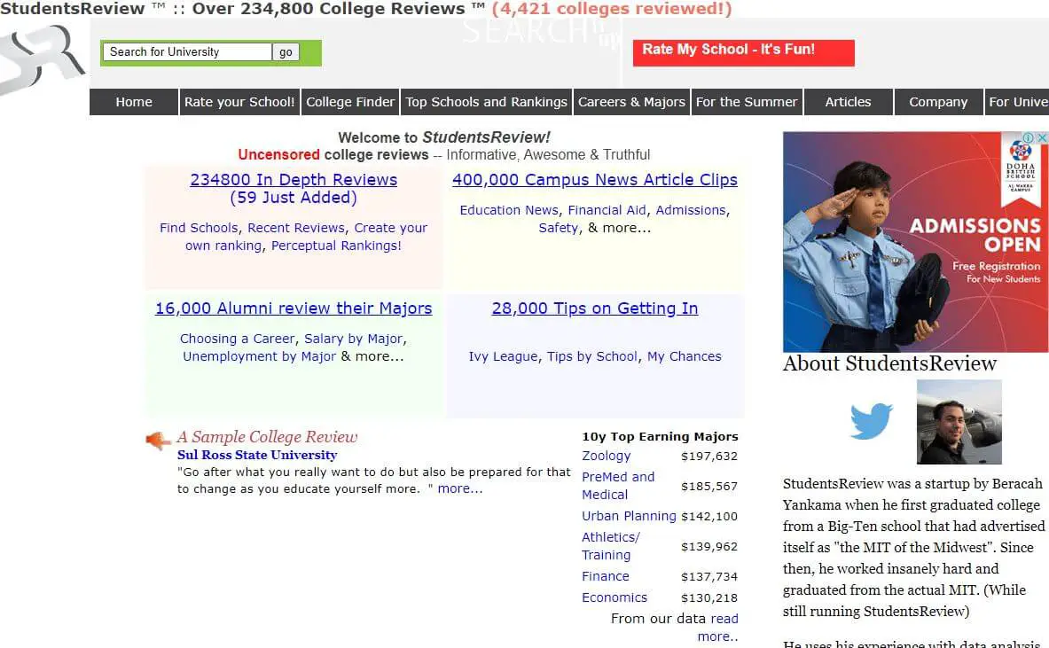Open 16,000 Alumni review their Majors
The width and height of the screenshot is (1049, 648).
[294, 308]
